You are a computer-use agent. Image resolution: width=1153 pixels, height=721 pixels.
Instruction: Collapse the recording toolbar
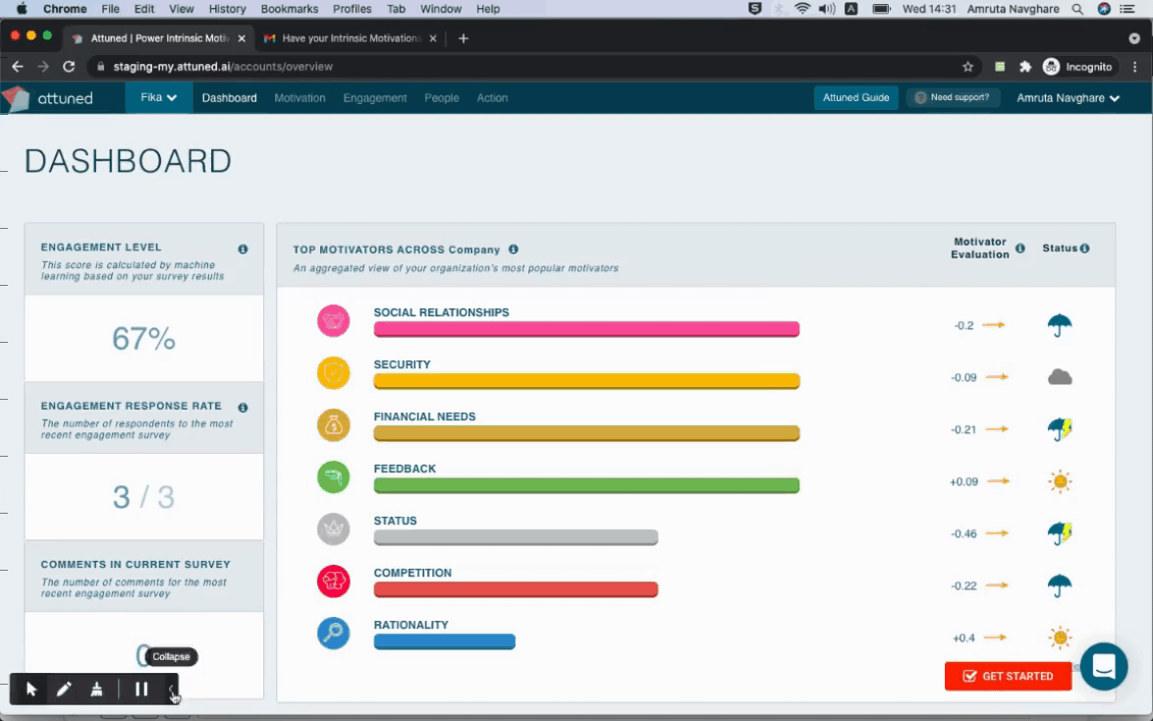click(171, 690)
